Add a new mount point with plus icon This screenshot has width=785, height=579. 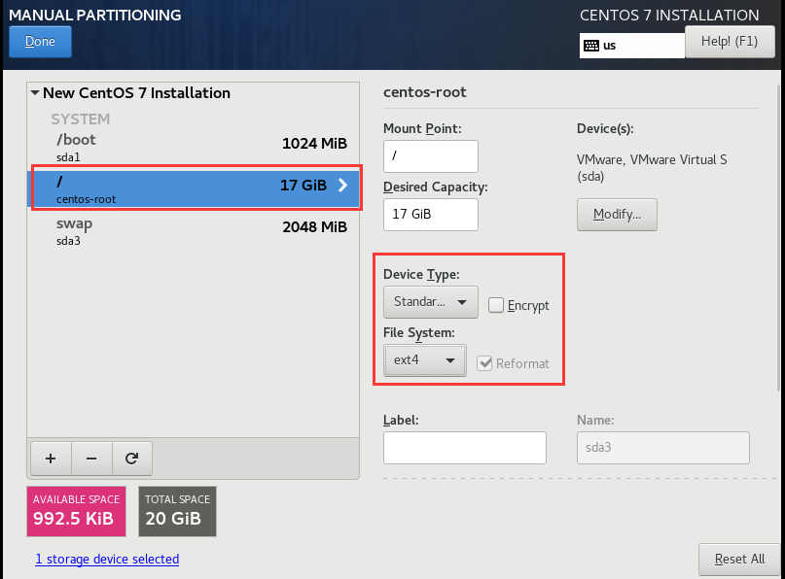(51, 459)
